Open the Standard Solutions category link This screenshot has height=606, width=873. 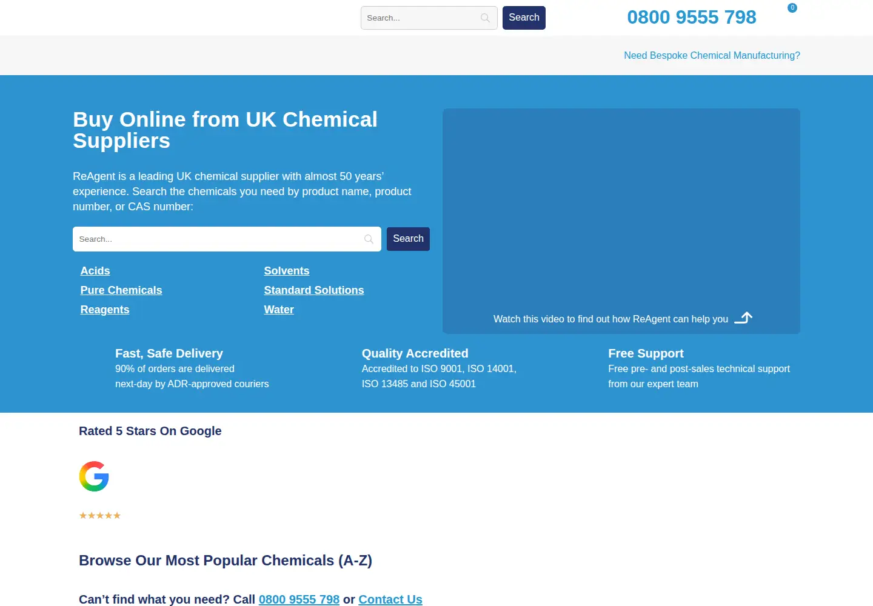314,290
